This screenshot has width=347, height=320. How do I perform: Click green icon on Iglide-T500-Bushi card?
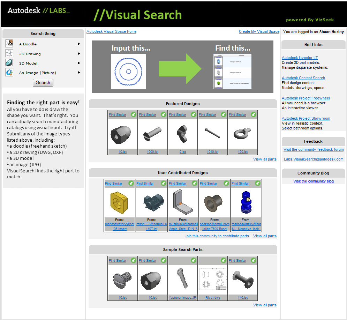pyautogui.click(x=226, y=183)
